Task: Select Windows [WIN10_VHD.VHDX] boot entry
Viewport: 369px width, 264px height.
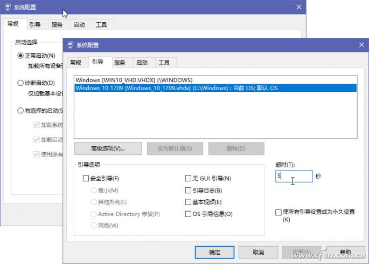Action: click(x=215, y=80)
